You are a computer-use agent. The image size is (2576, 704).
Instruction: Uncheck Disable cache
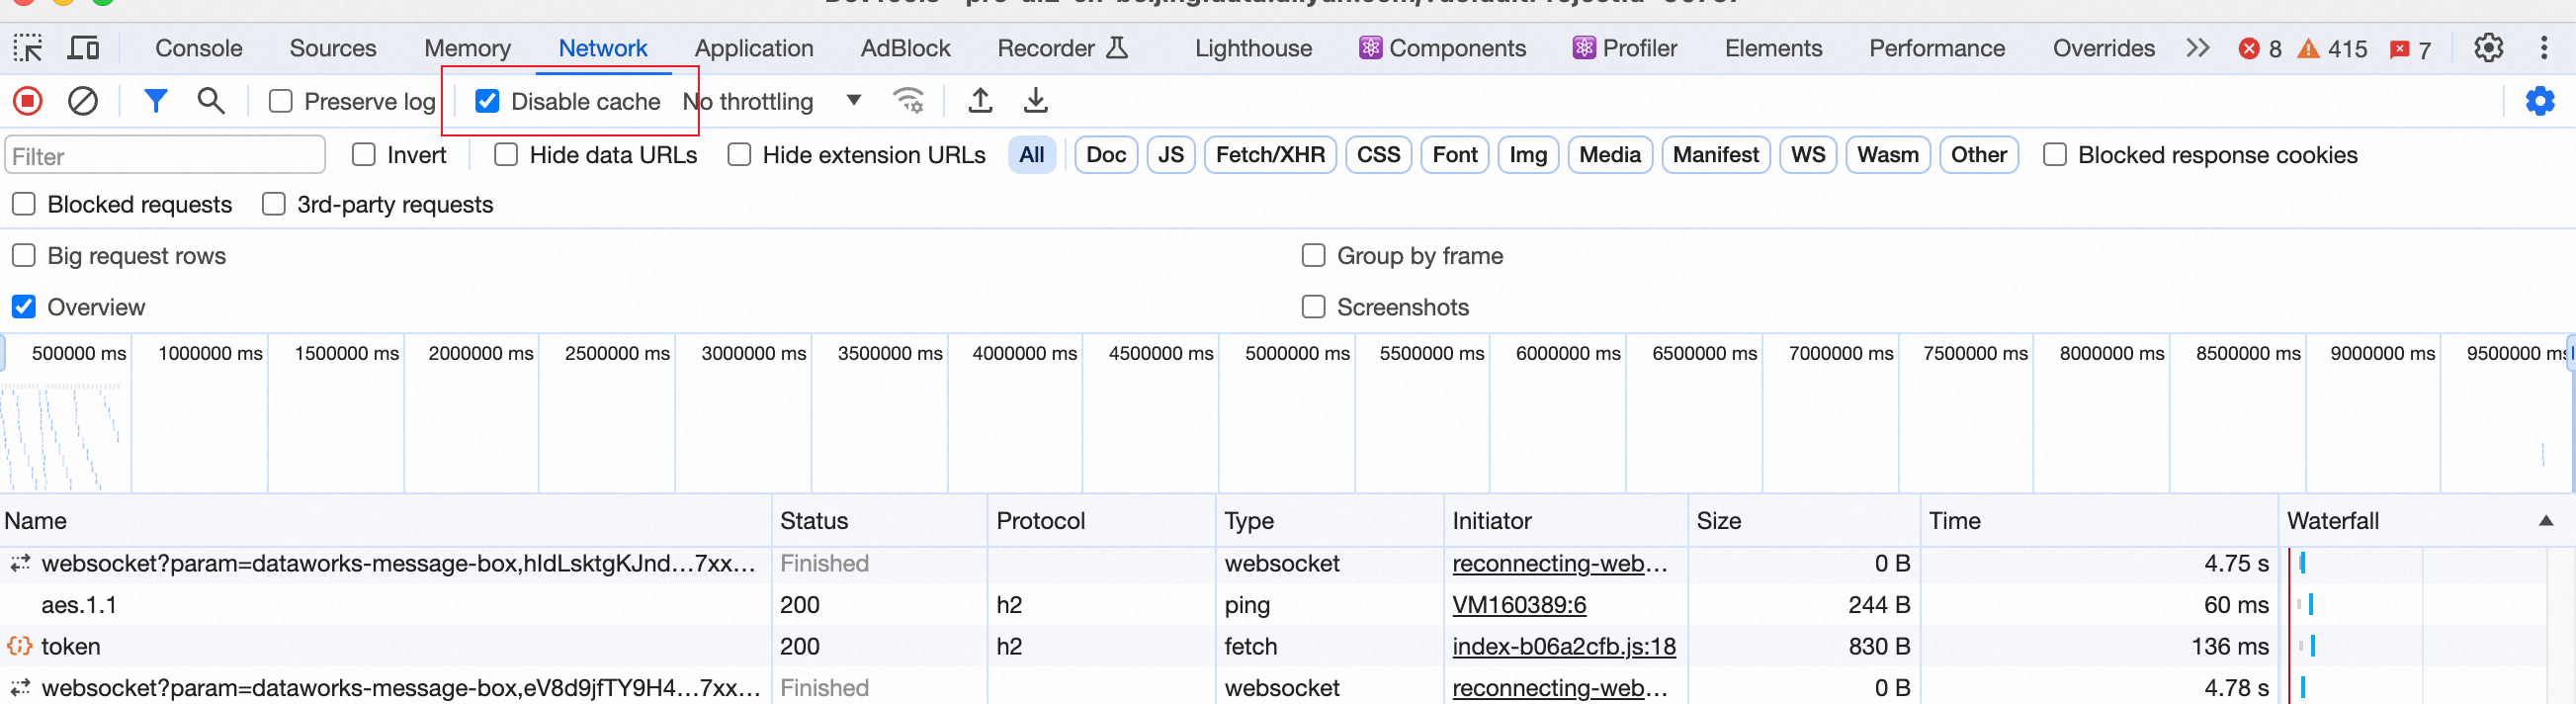point(487,101)
